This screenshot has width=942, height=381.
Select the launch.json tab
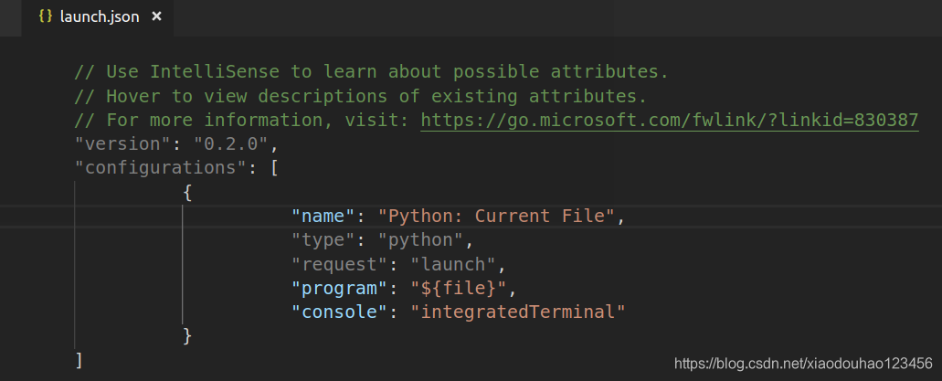pyautogui.click(x=98, y=17)
